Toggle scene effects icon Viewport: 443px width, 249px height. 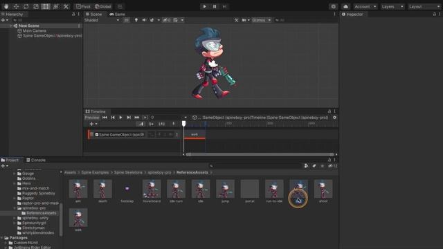point(152,20)
